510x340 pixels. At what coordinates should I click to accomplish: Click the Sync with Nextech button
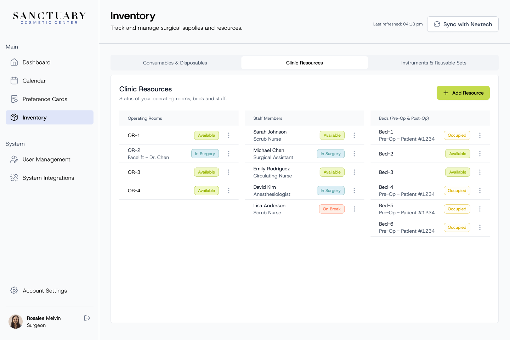click(x=463, y=24)
